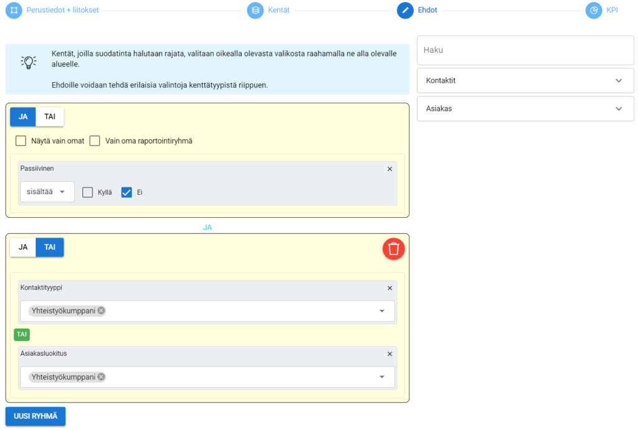
Task: Click the red trash delete group icon
Action: pyautogui.click(x=394, y=249)
